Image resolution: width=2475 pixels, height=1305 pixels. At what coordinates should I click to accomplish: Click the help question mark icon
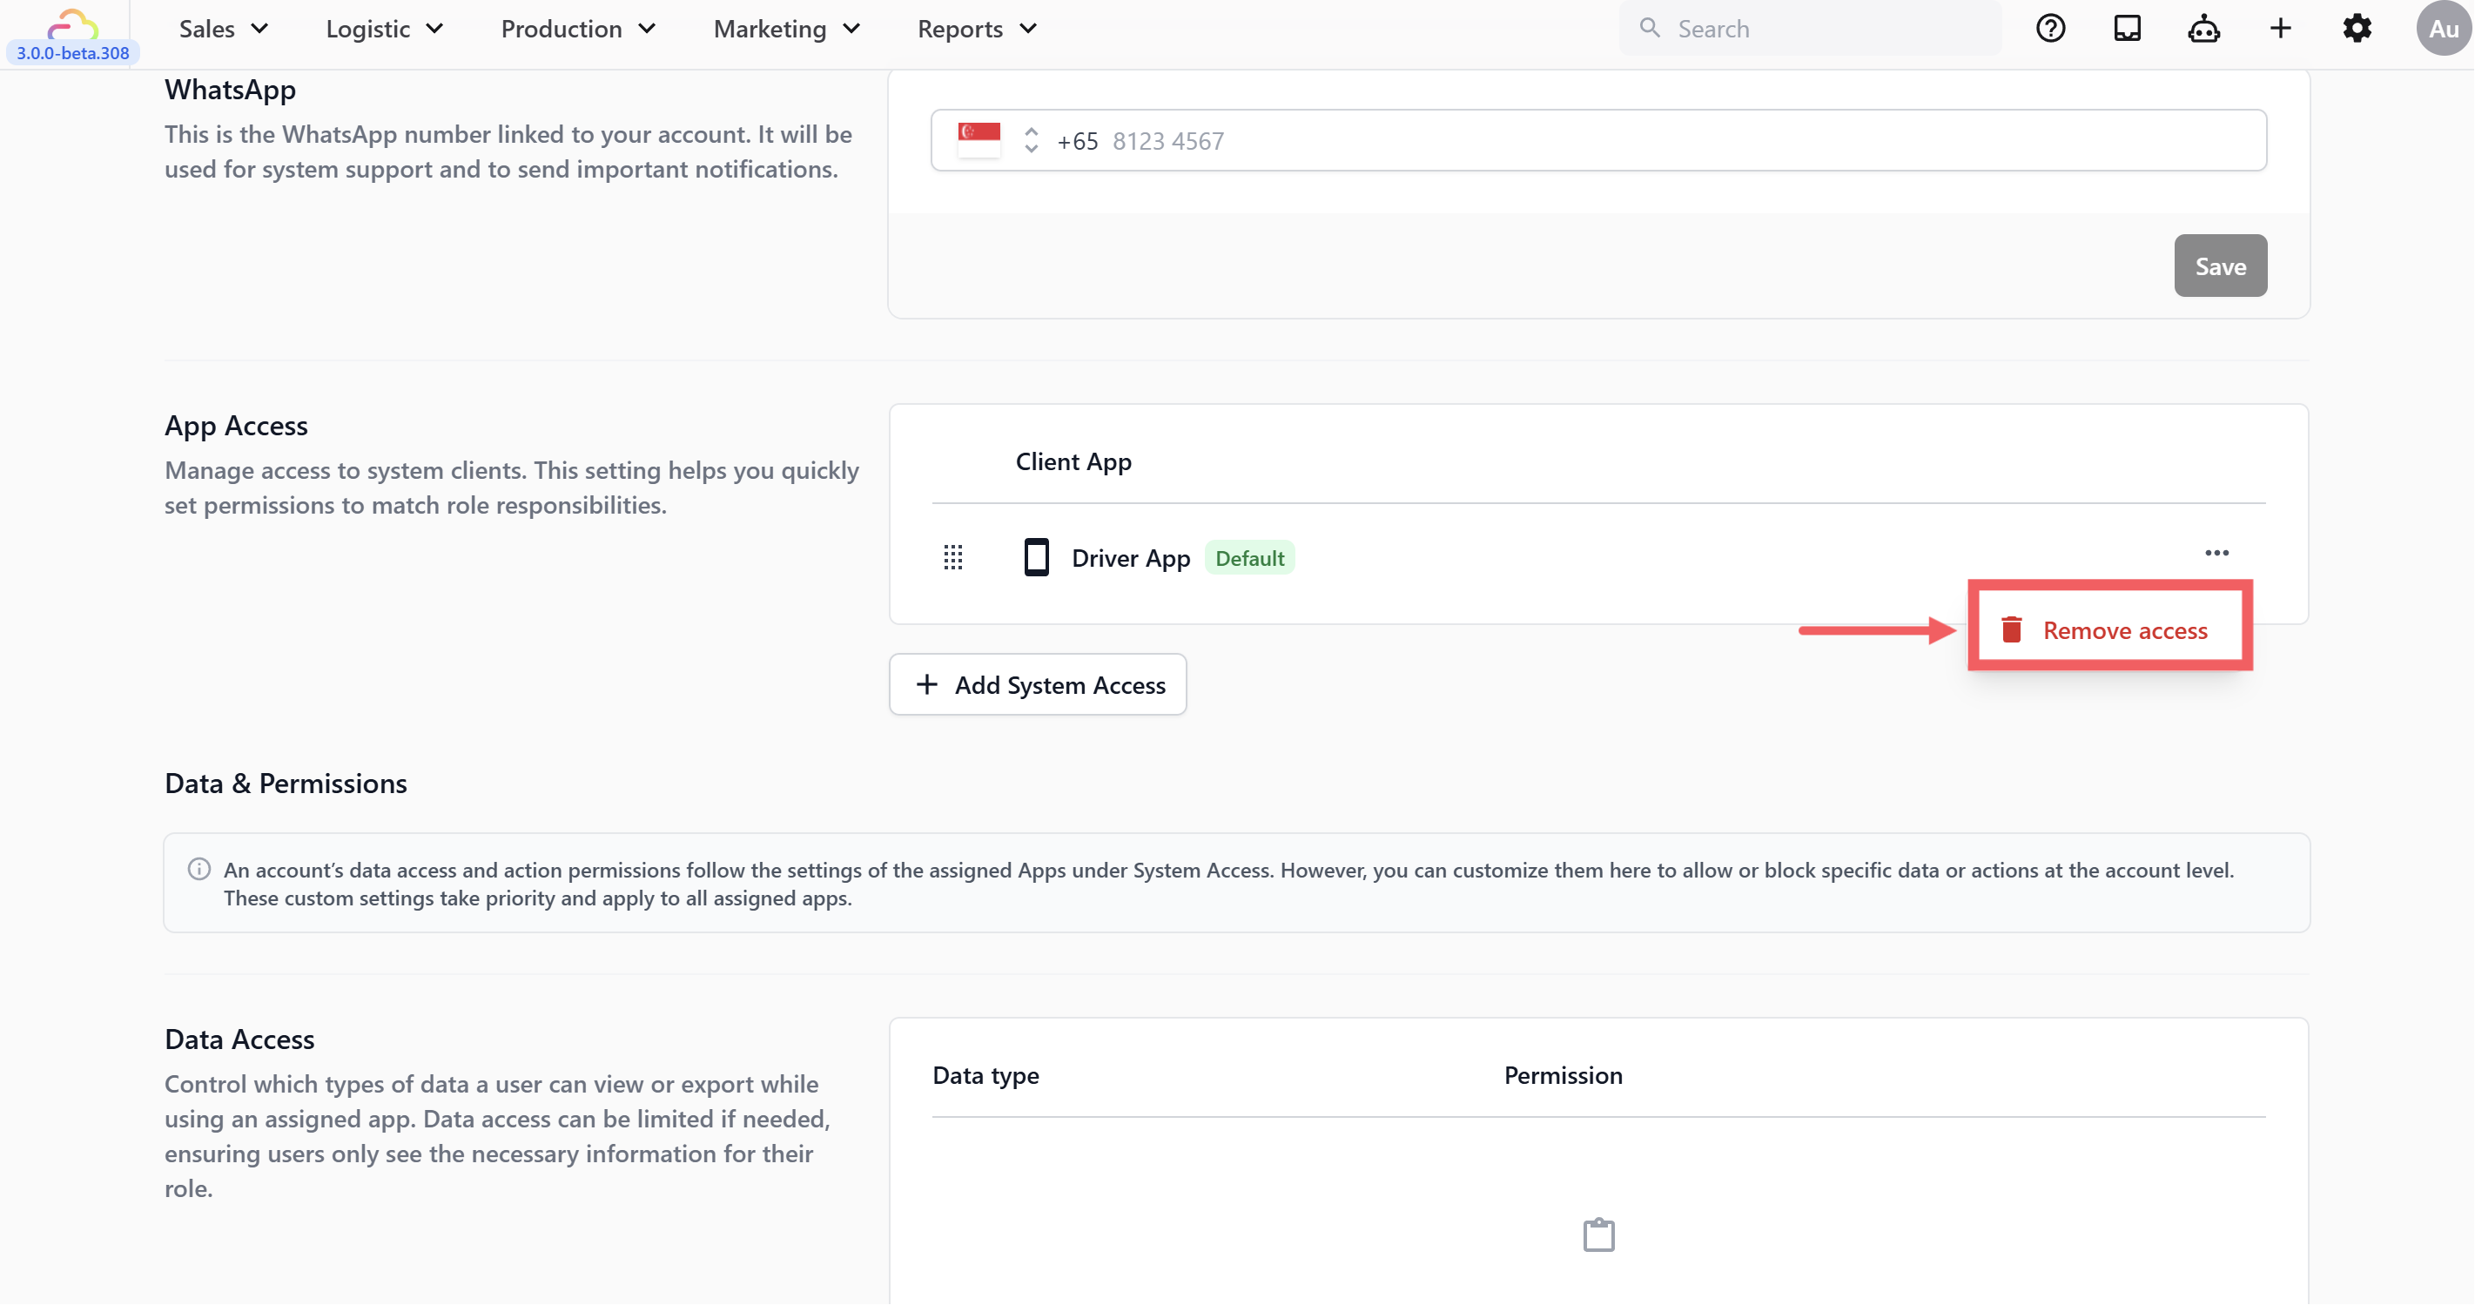pyautogui.click(x=2050, y=29)
